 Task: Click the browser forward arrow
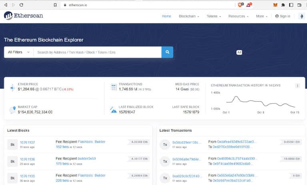click(x=13, y=5)
